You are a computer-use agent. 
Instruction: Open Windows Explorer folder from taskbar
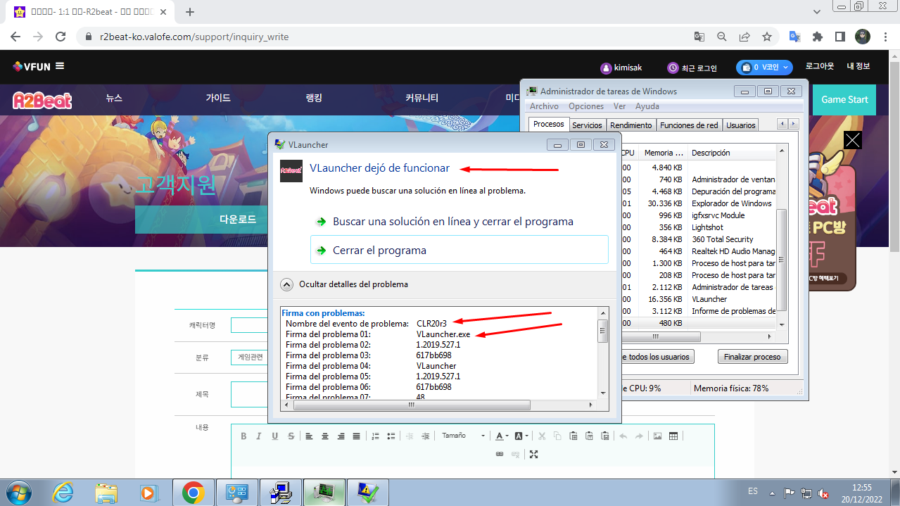[106, 493]
